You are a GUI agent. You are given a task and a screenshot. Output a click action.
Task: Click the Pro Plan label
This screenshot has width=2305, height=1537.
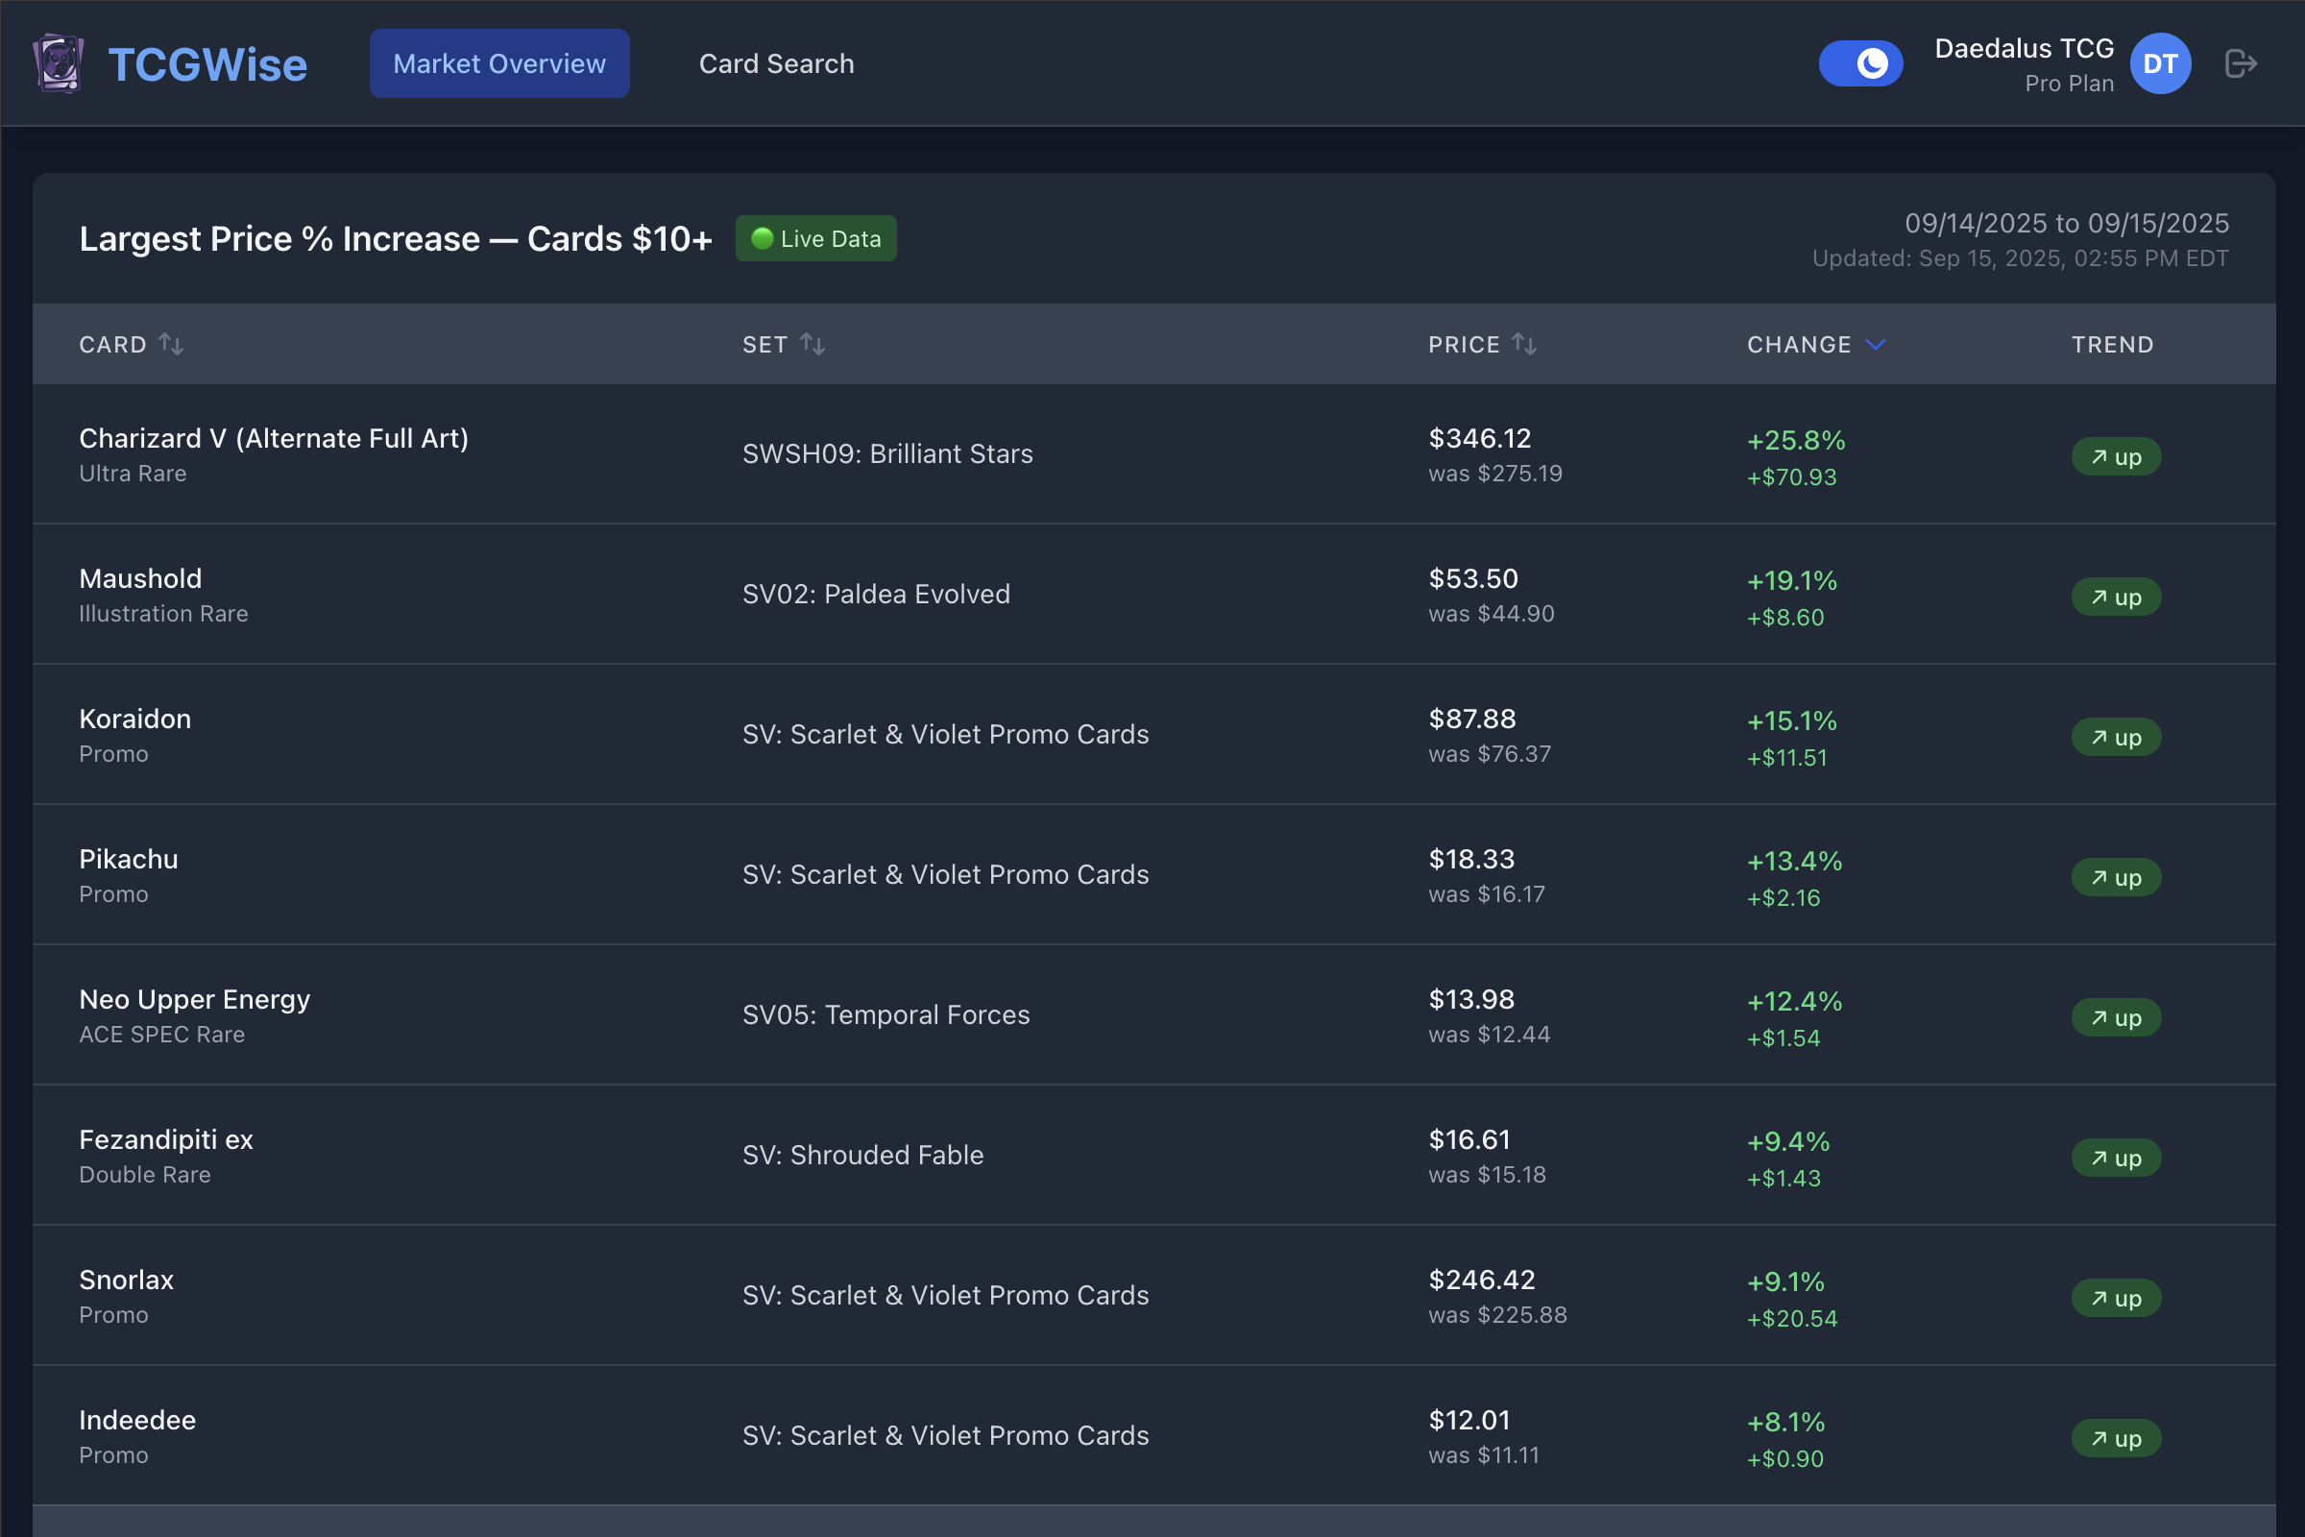pos(2069,84)
